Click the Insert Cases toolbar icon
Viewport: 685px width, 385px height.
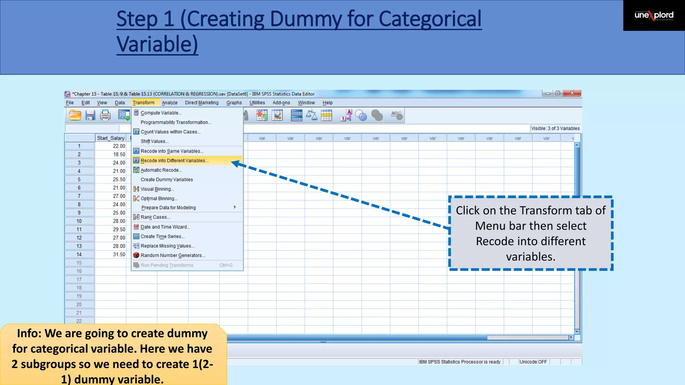click(262, 115)
